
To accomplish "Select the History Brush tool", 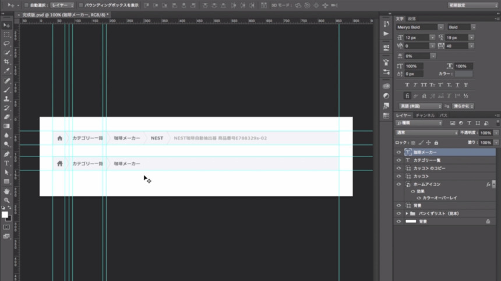I will [x=6, y=108].
